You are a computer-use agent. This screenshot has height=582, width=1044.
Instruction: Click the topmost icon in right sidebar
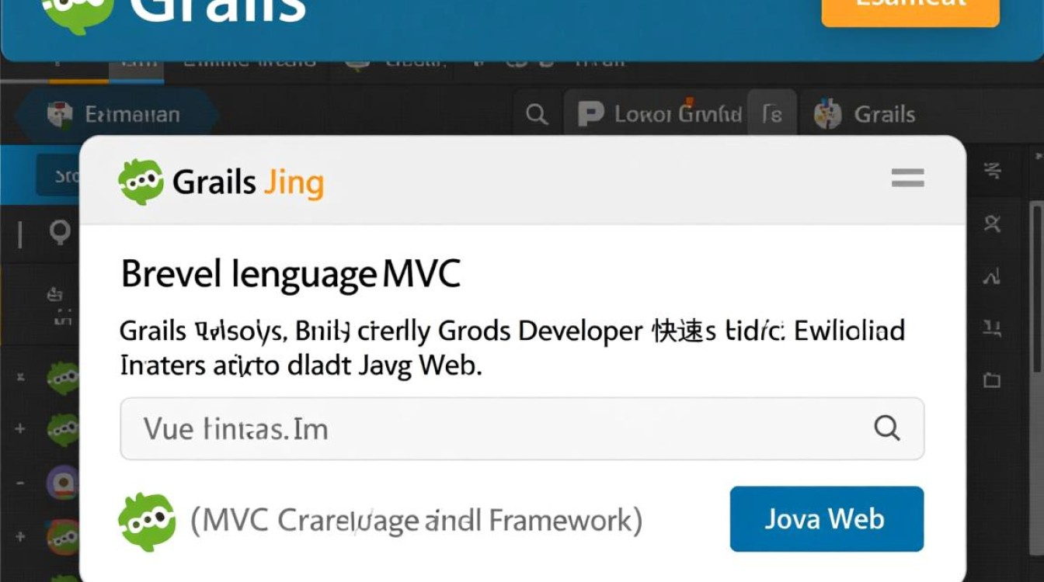[992, 171]
